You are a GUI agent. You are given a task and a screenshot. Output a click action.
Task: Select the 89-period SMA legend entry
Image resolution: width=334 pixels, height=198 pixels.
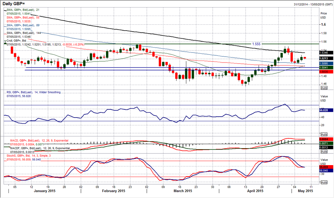coord(23,25)
